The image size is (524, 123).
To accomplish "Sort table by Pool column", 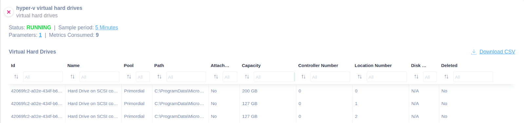I will 129,77.
